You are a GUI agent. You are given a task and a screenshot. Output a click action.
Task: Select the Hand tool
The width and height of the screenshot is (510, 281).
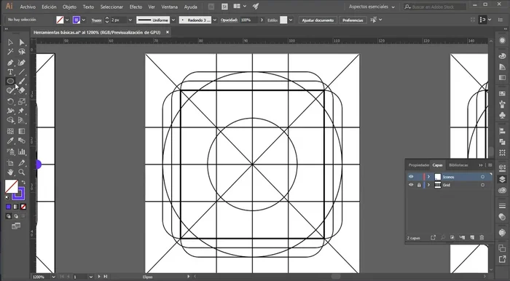point(10,173)
